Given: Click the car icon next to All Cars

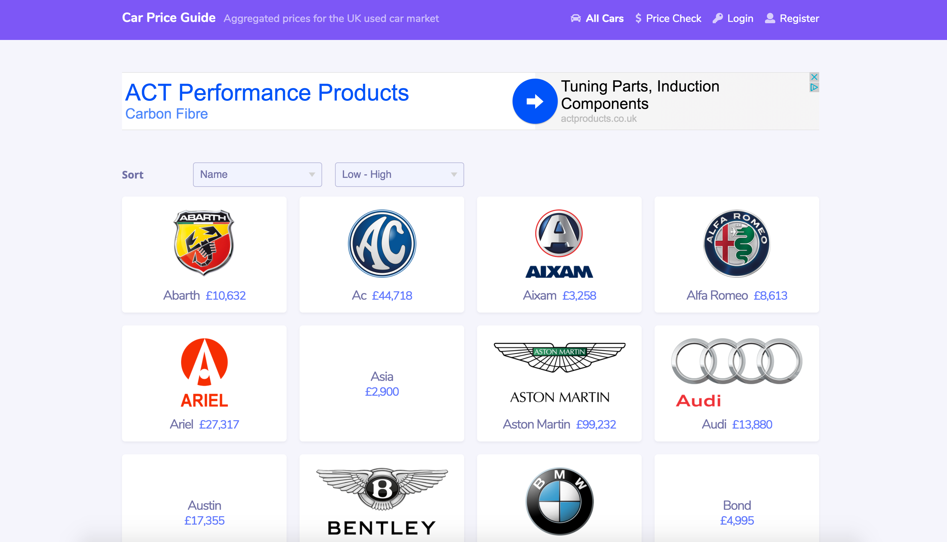Looking at the screenshot, I should [576, 18].
